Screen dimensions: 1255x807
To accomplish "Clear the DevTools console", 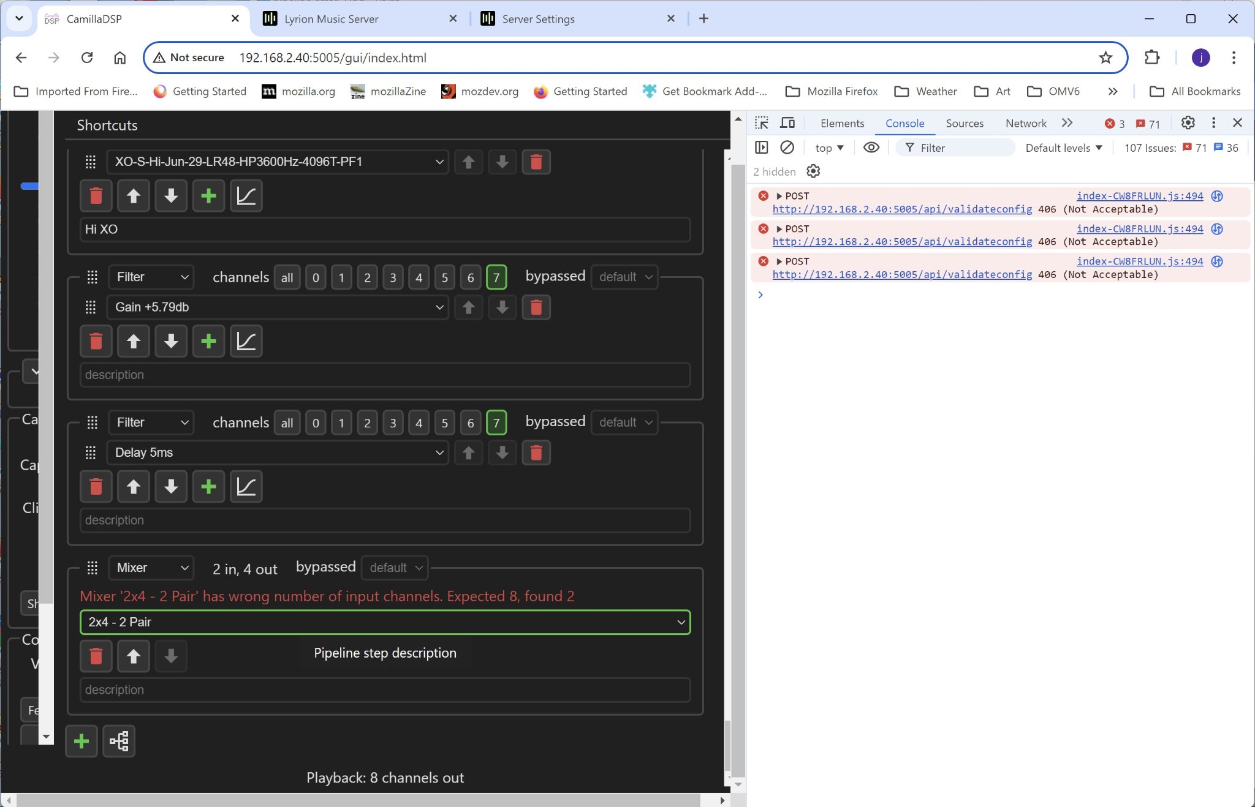I will (x=787, y=148).
